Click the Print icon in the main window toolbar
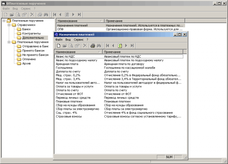228x164 pixels. [40, 15]
